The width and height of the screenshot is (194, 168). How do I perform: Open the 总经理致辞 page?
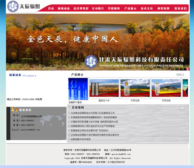click(81, 8)
